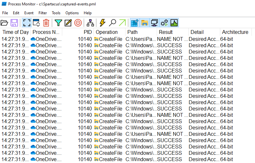Open the Highlight pencil icon
Screen dimensions: 255x163
click(68, 23)
